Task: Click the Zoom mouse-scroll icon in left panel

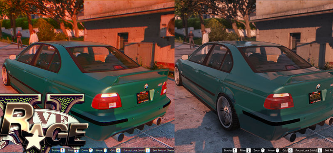Action: [x=91, y=151]
